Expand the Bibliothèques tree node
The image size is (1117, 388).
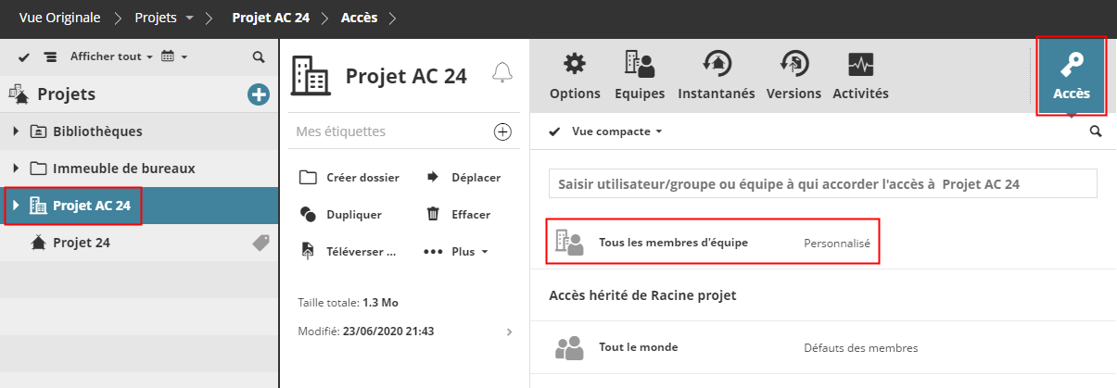16,131
